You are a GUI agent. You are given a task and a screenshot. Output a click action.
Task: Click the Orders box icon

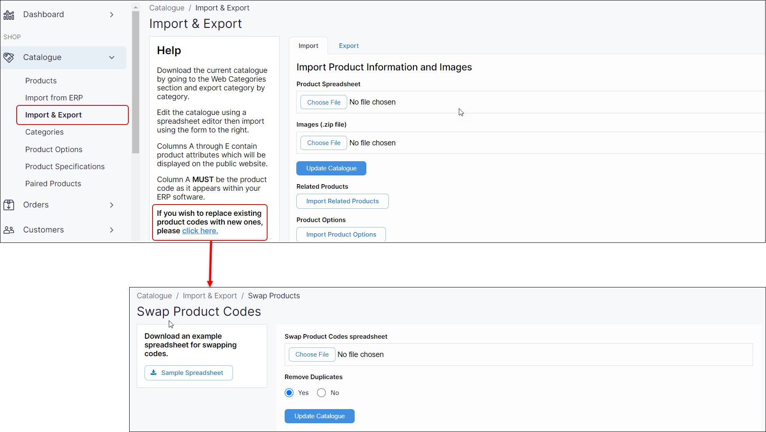(9, 205)
